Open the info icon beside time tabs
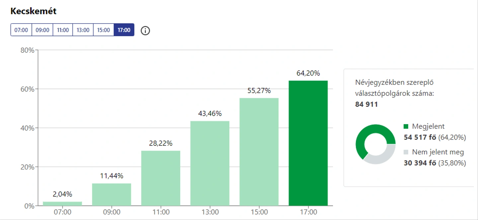The width and height of the screenshot is (478, 220). tap(145, 31)
